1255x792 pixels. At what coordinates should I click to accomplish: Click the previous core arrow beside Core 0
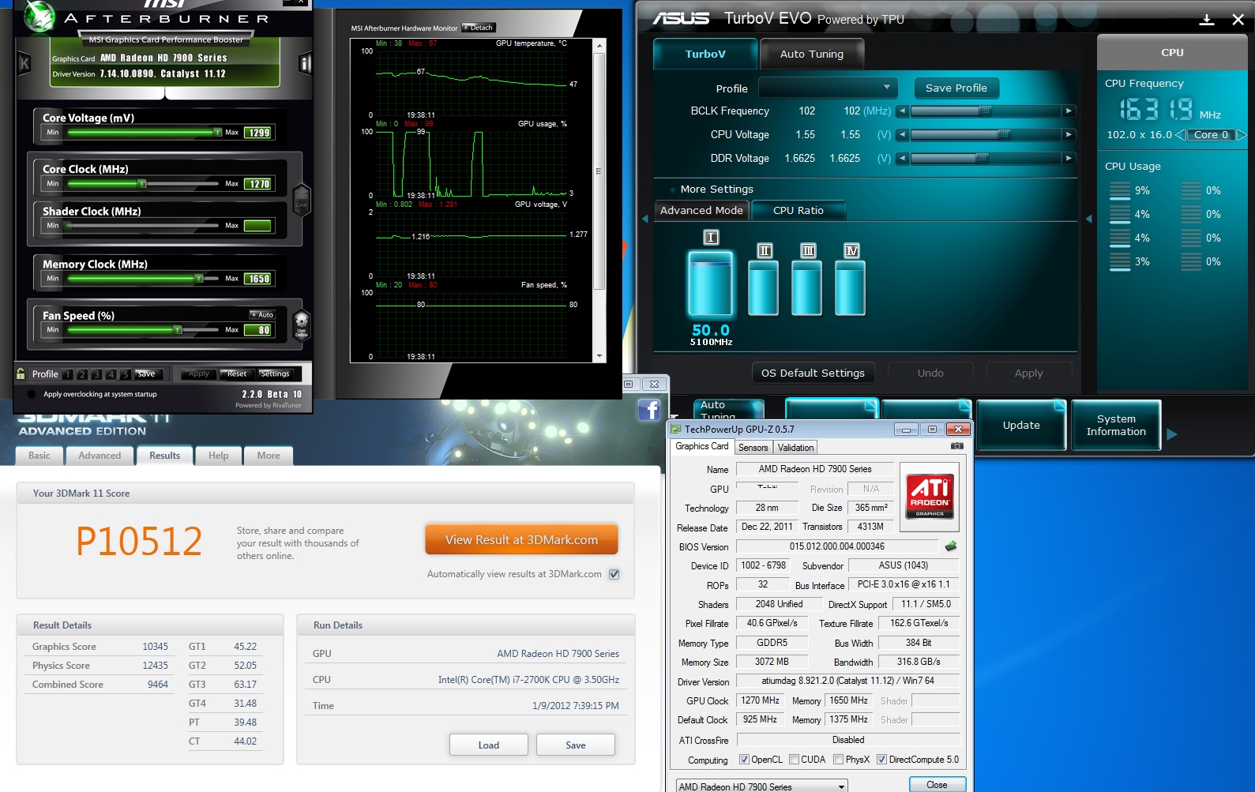click(1181, 135)
